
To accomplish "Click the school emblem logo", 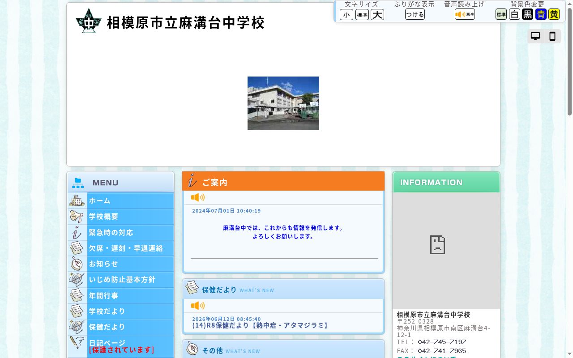I will (89, 21).
